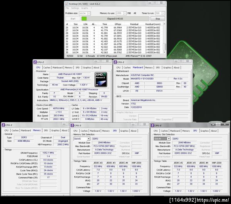Viewport: 231px width, 204px height.
Task: Click the Core Voltage value 1.428 V
Action: (x=84, y=85)
